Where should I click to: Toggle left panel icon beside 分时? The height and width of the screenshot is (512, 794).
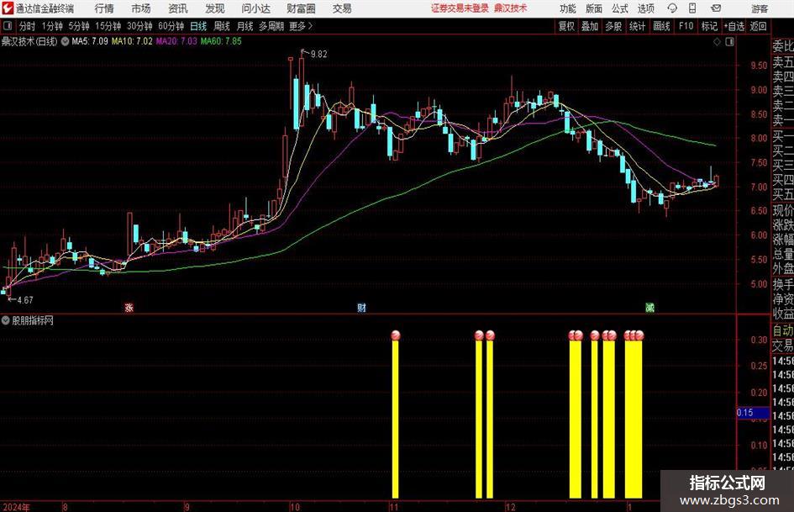(8, 26)
